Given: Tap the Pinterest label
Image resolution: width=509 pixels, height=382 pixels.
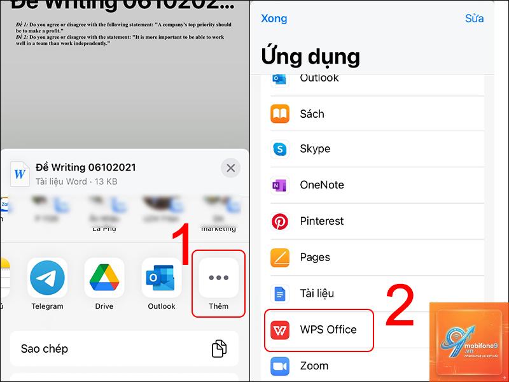Looking at the screenshot, I should click(321, 221).
